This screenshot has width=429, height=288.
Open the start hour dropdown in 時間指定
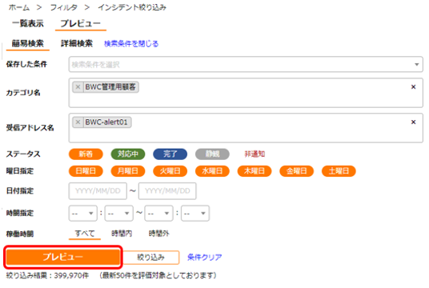point(83,214)
